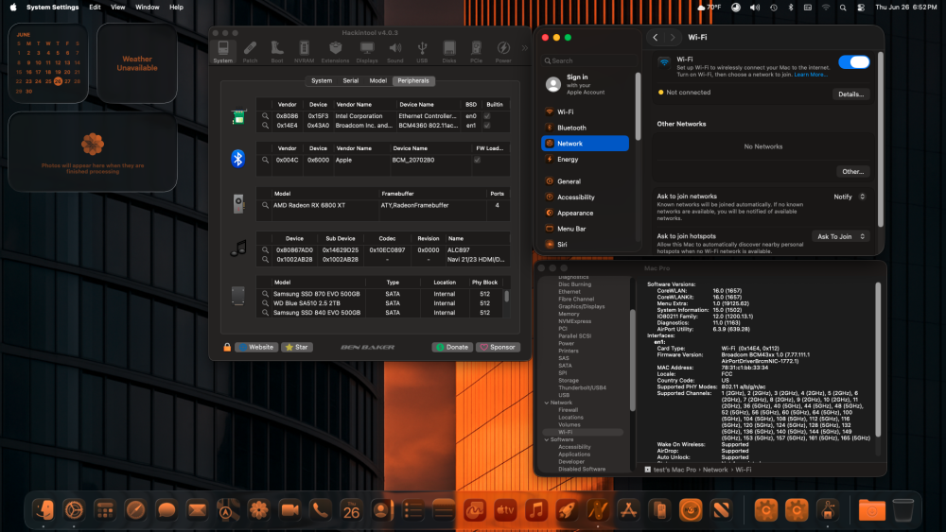Click the magnifier beside ALC897 audio row
The width and height of the screenshot is (946, 532).
pyautogui.click(x=265, y=250)
